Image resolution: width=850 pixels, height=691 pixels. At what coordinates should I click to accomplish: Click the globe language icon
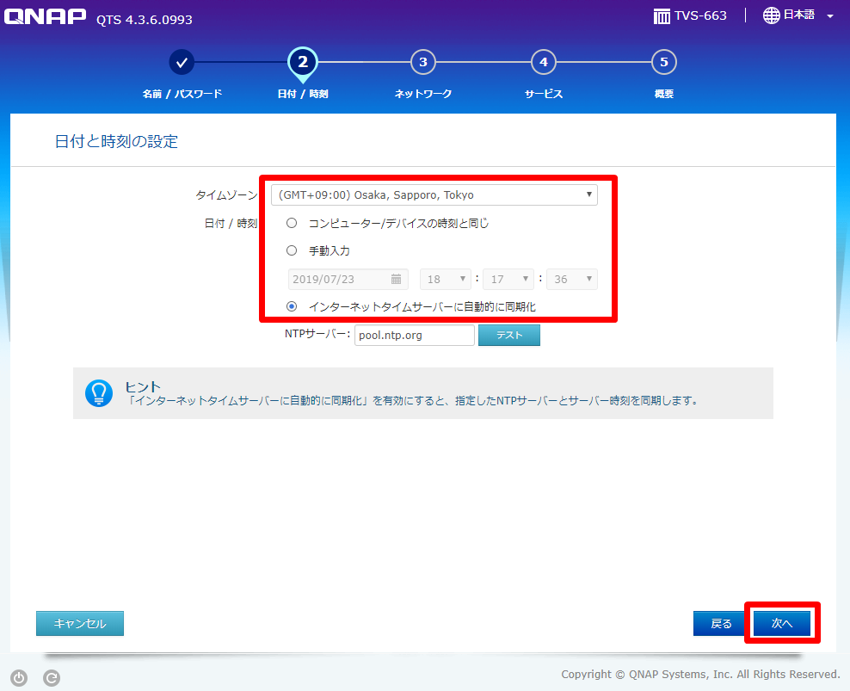772,15
